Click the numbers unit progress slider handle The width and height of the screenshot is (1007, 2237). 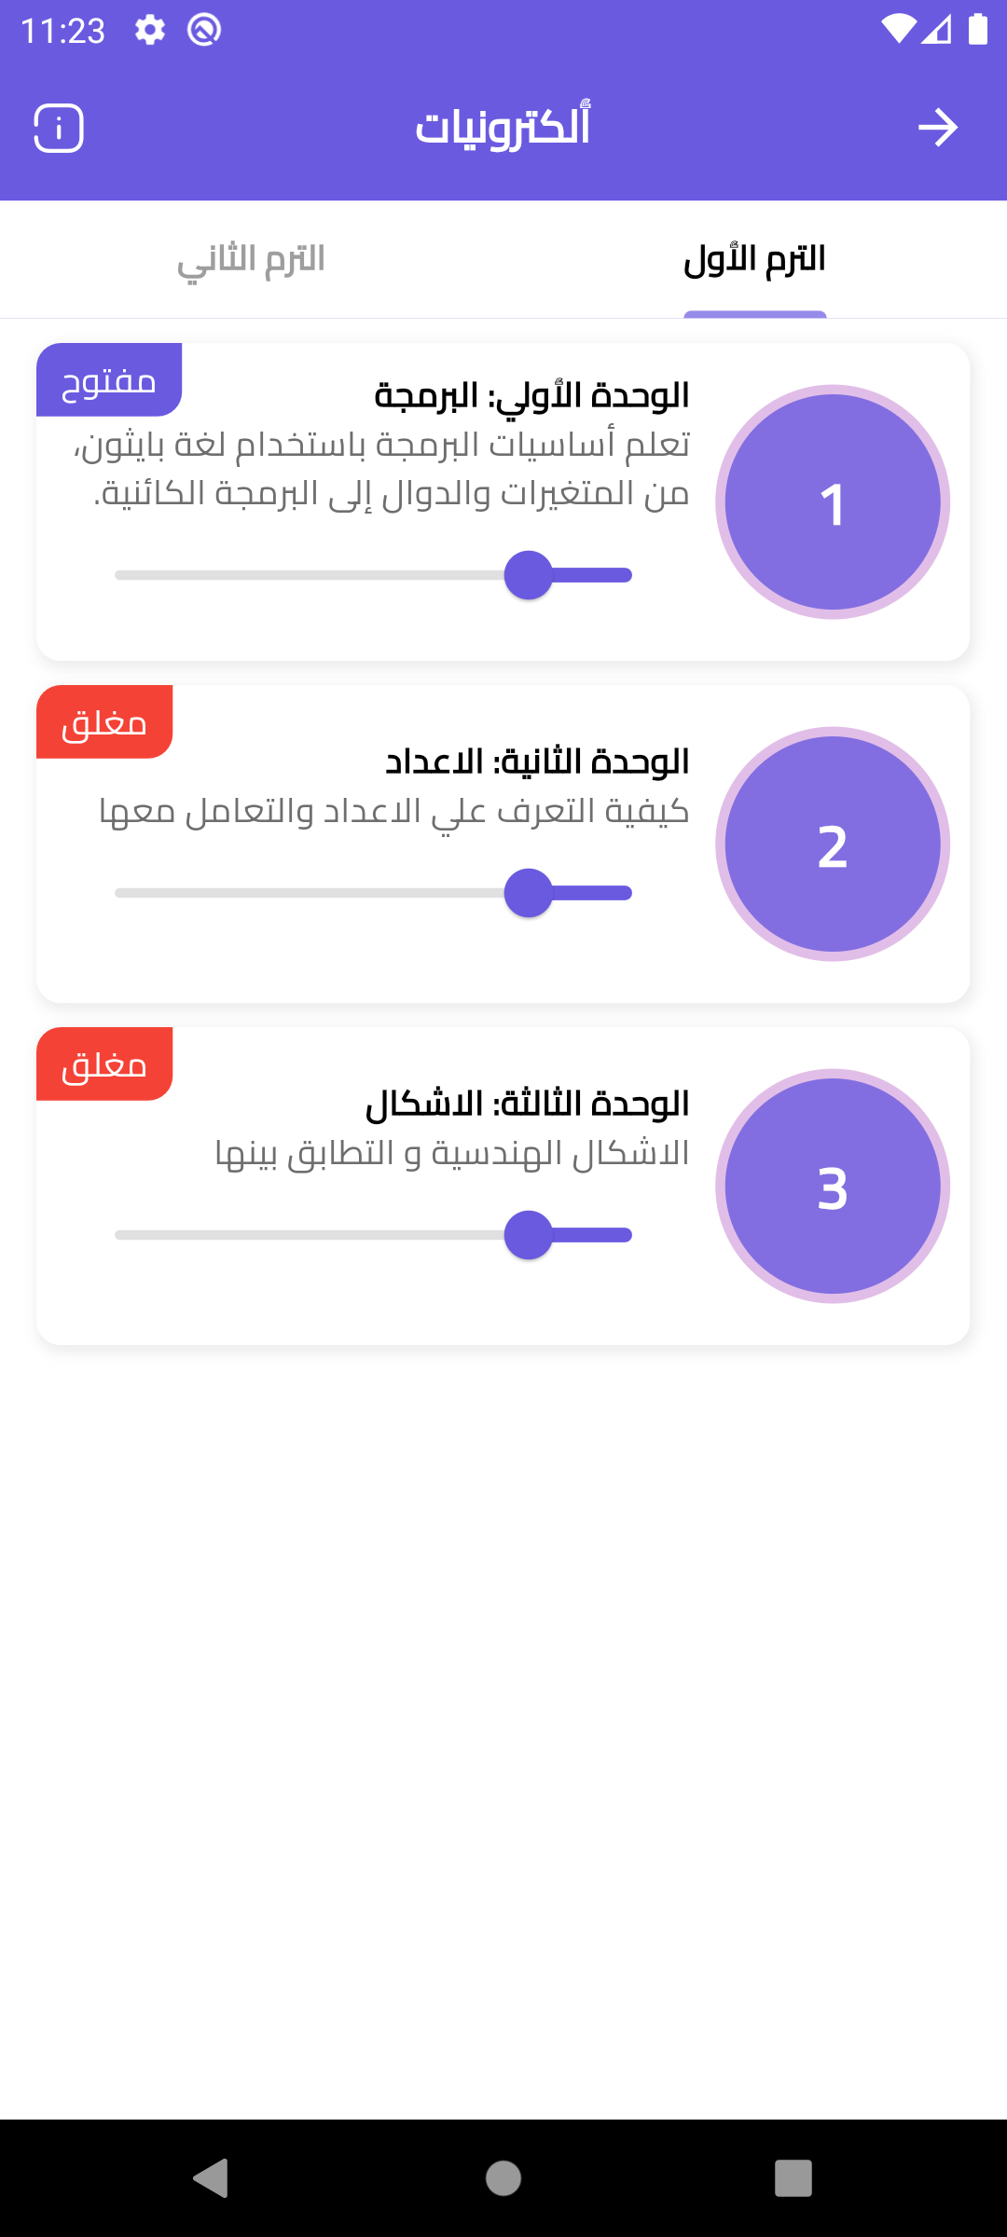529,893
